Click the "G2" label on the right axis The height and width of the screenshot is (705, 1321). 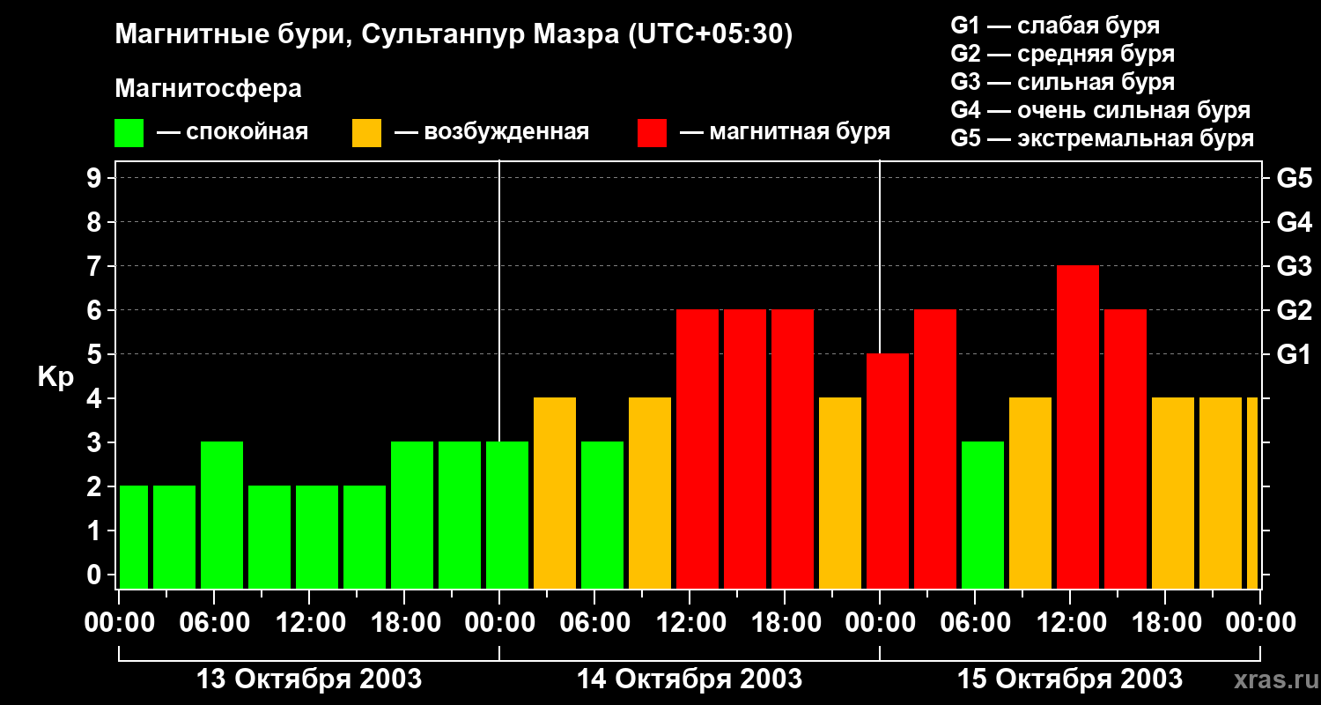[x=1294, y=310]
